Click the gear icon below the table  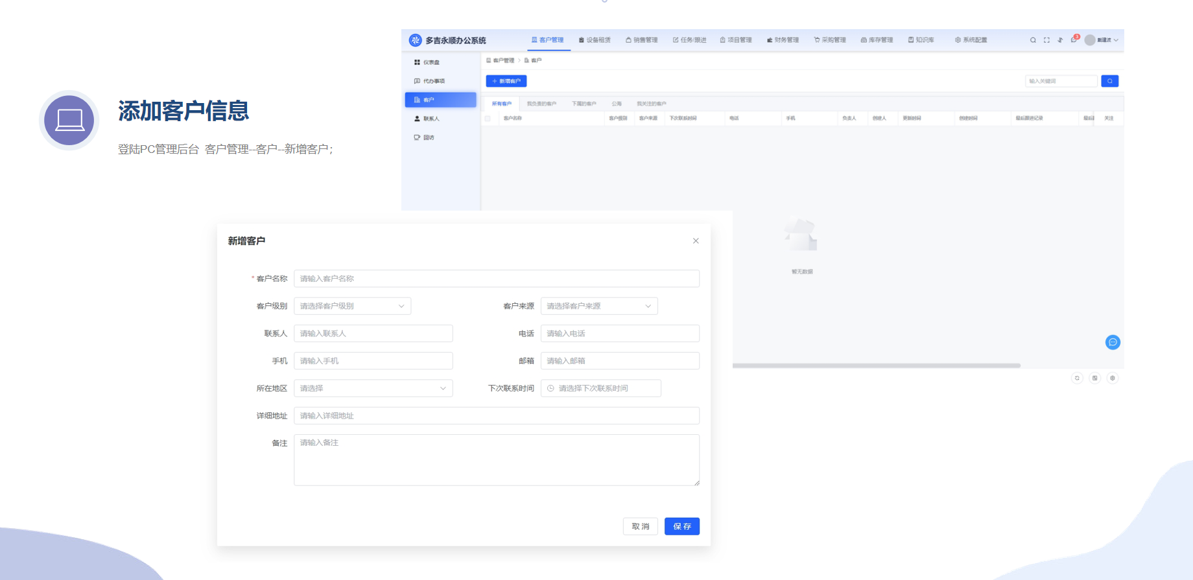coord(1113,378)
